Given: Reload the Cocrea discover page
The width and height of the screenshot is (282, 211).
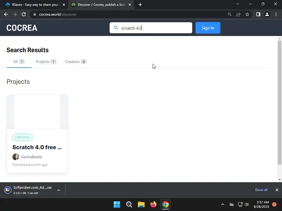Looking at the screenshot, I should click(24, 14).
